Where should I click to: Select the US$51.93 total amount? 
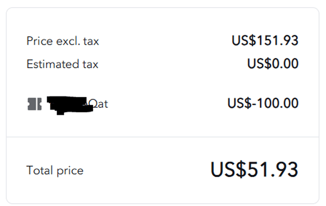pos(254,170)
